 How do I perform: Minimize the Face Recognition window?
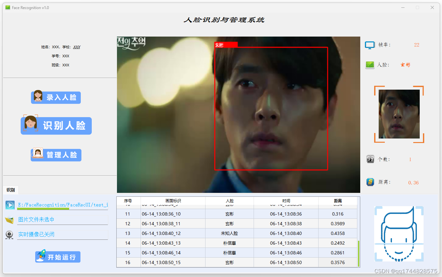tap(403, 7)
